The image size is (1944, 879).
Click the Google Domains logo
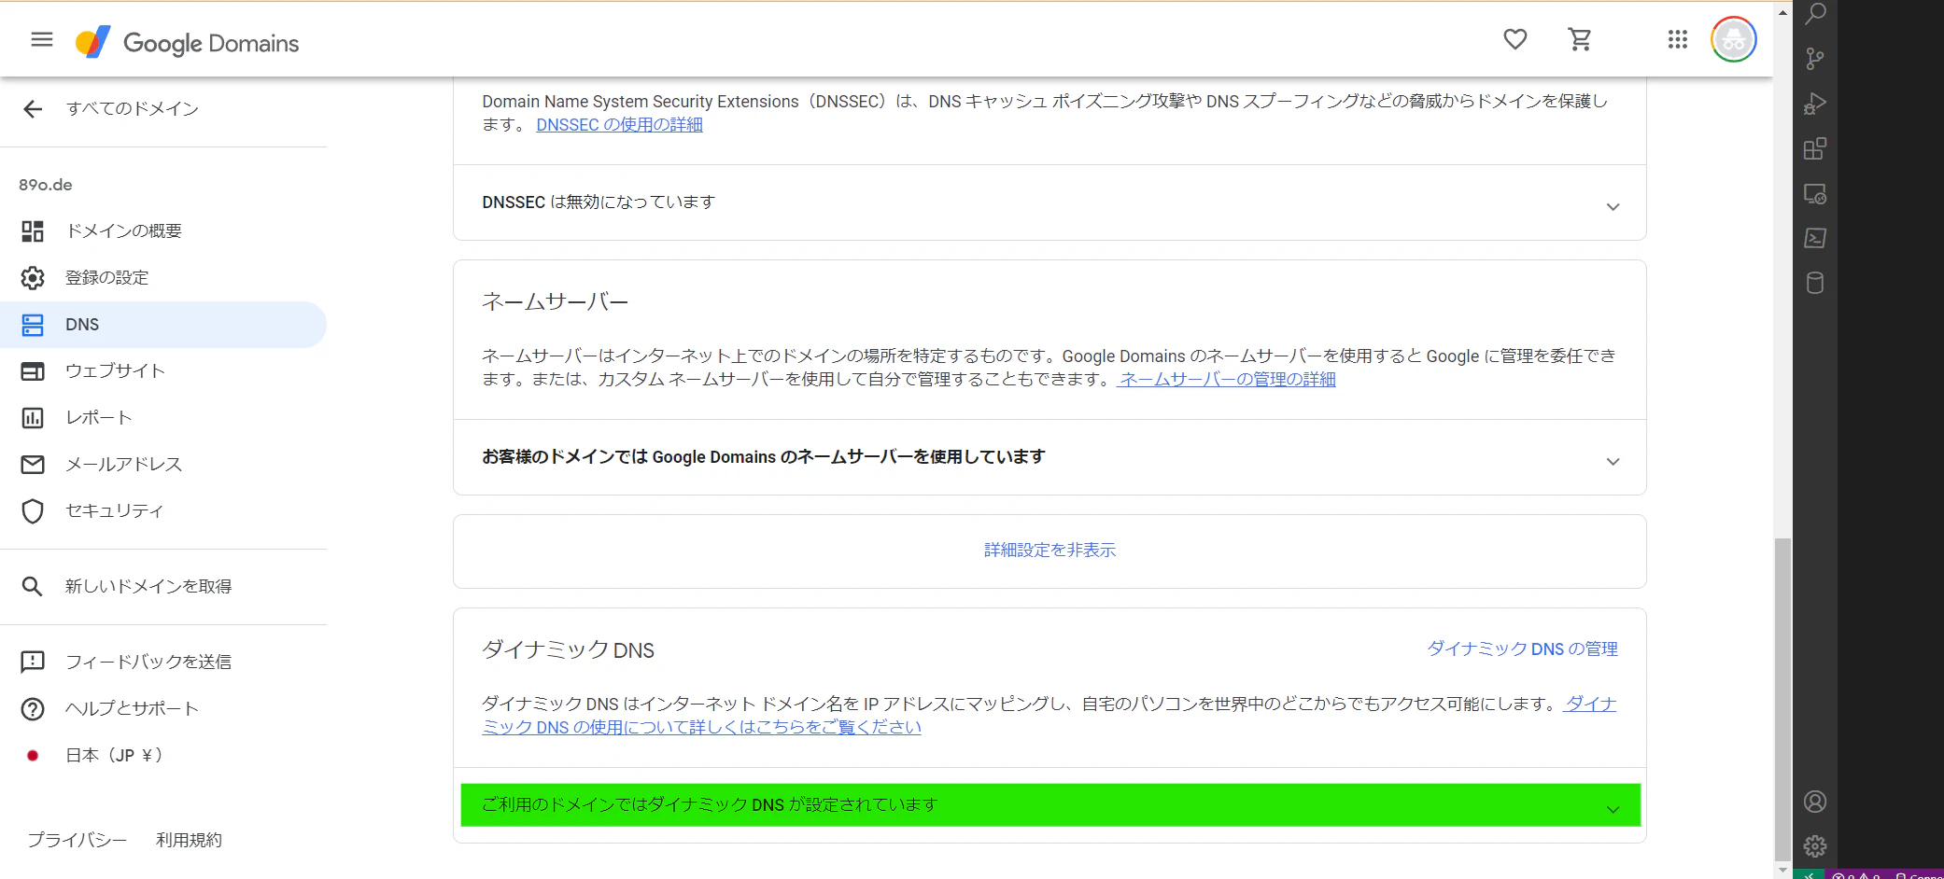click(x=188, y=42)
